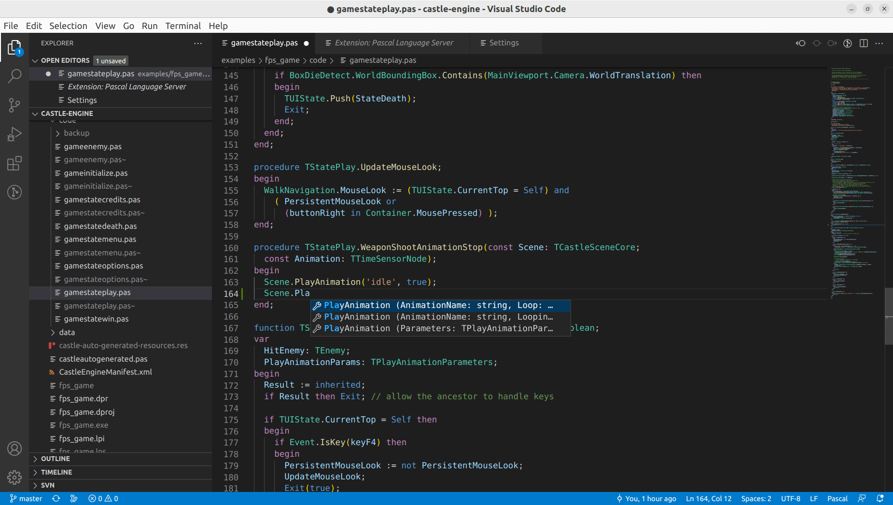This screenshot has height=505, width=893.
Task: Open the Edit menu
Action: pyautogui.click(x=34, y=26)
